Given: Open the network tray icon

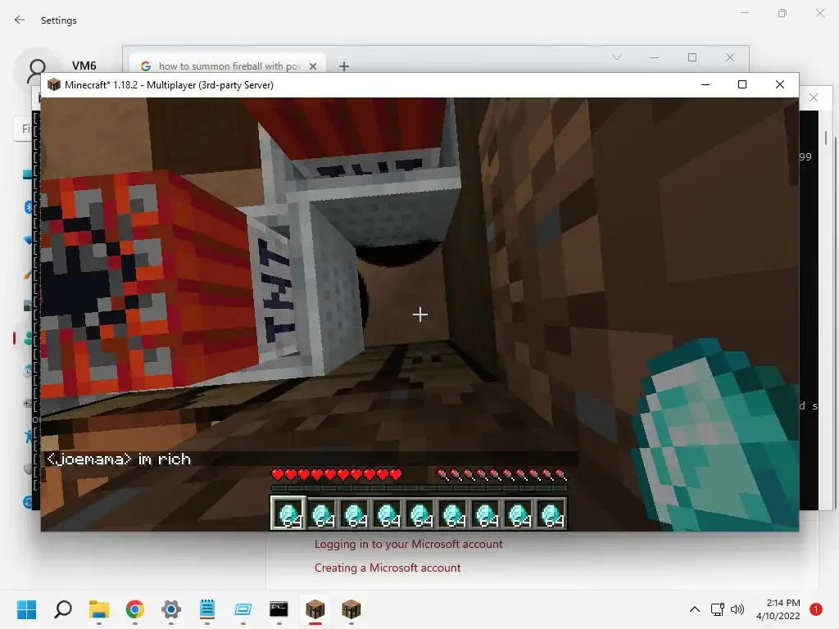Looking at the screenshot, I should (x=717, y=609).
